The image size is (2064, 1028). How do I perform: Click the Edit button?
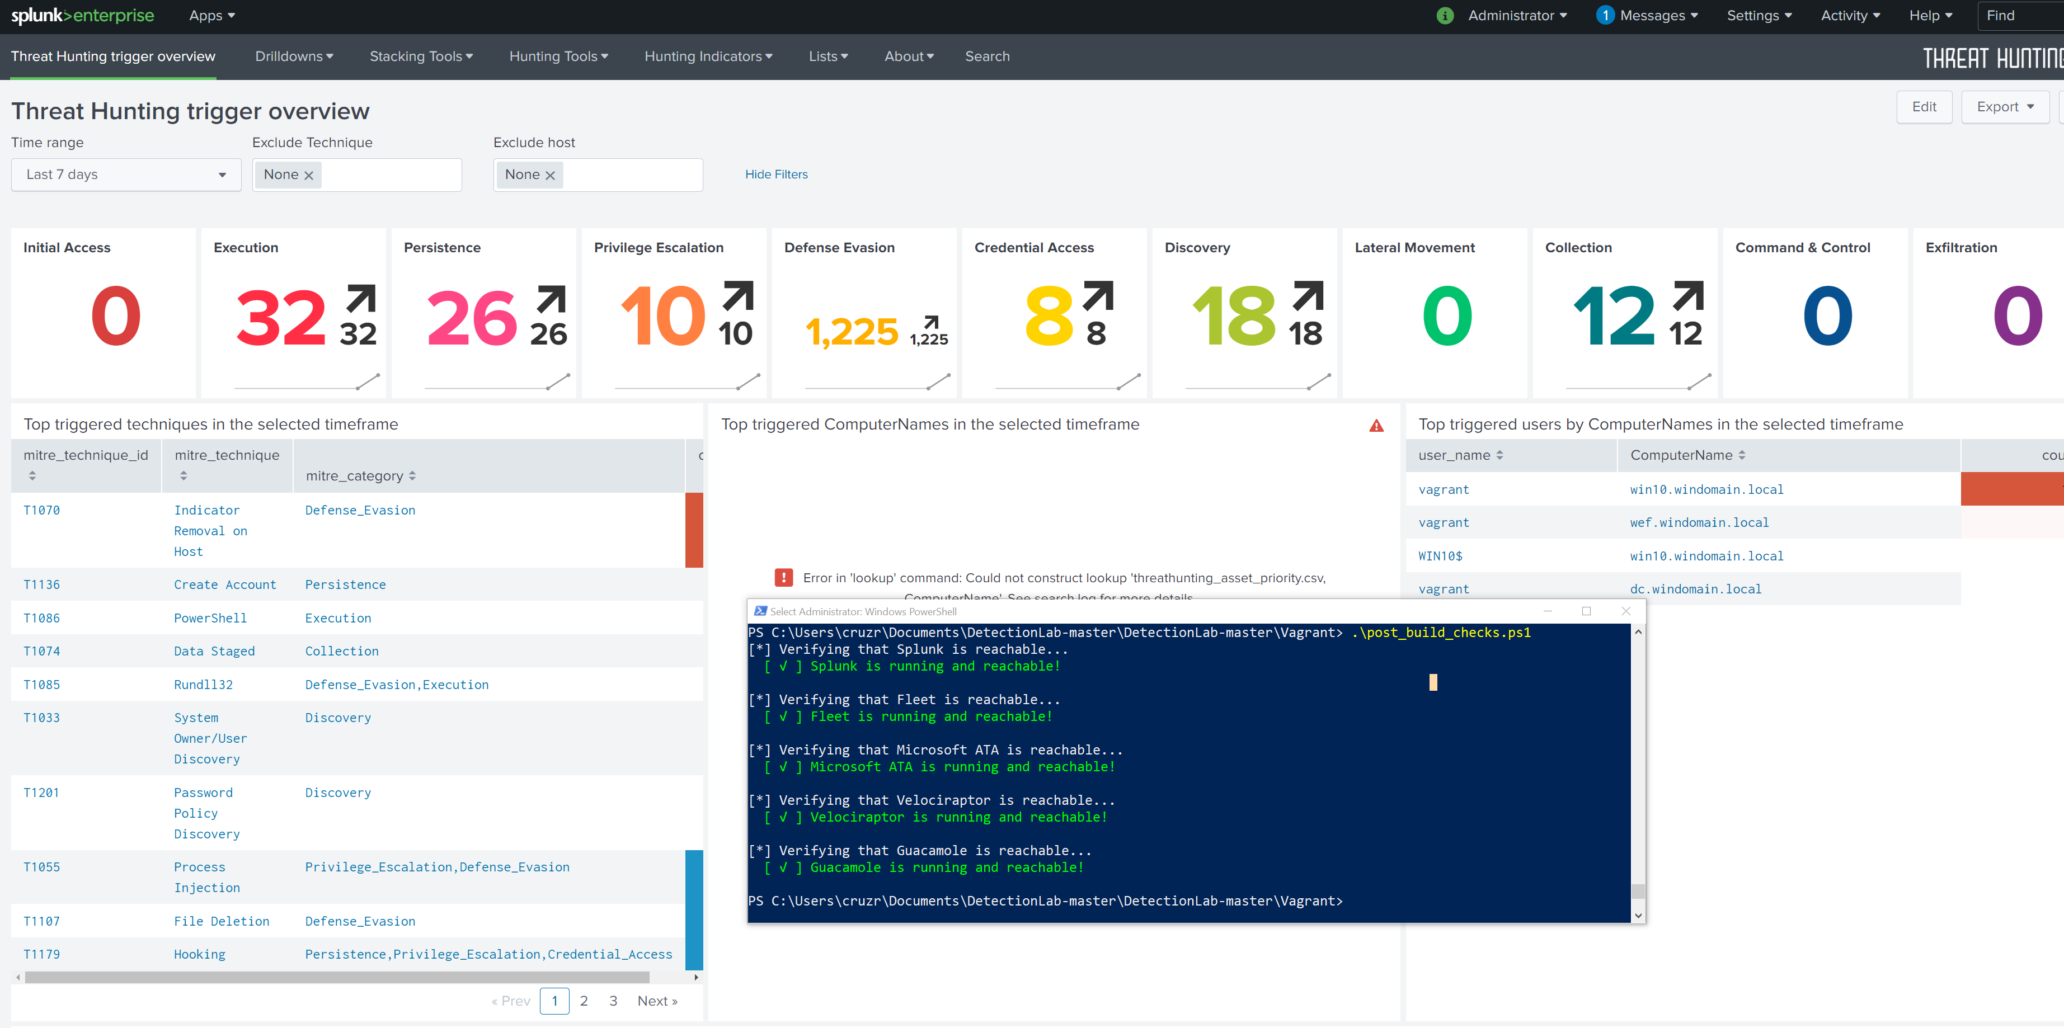click(x=1925, y=107)
